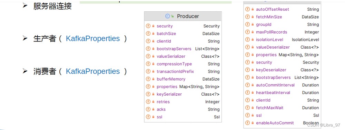The image size is (345, 130).
Task: Open the KafkaProperties link beside 生产者
Action: pyautogui.click(x=93, y=39)
